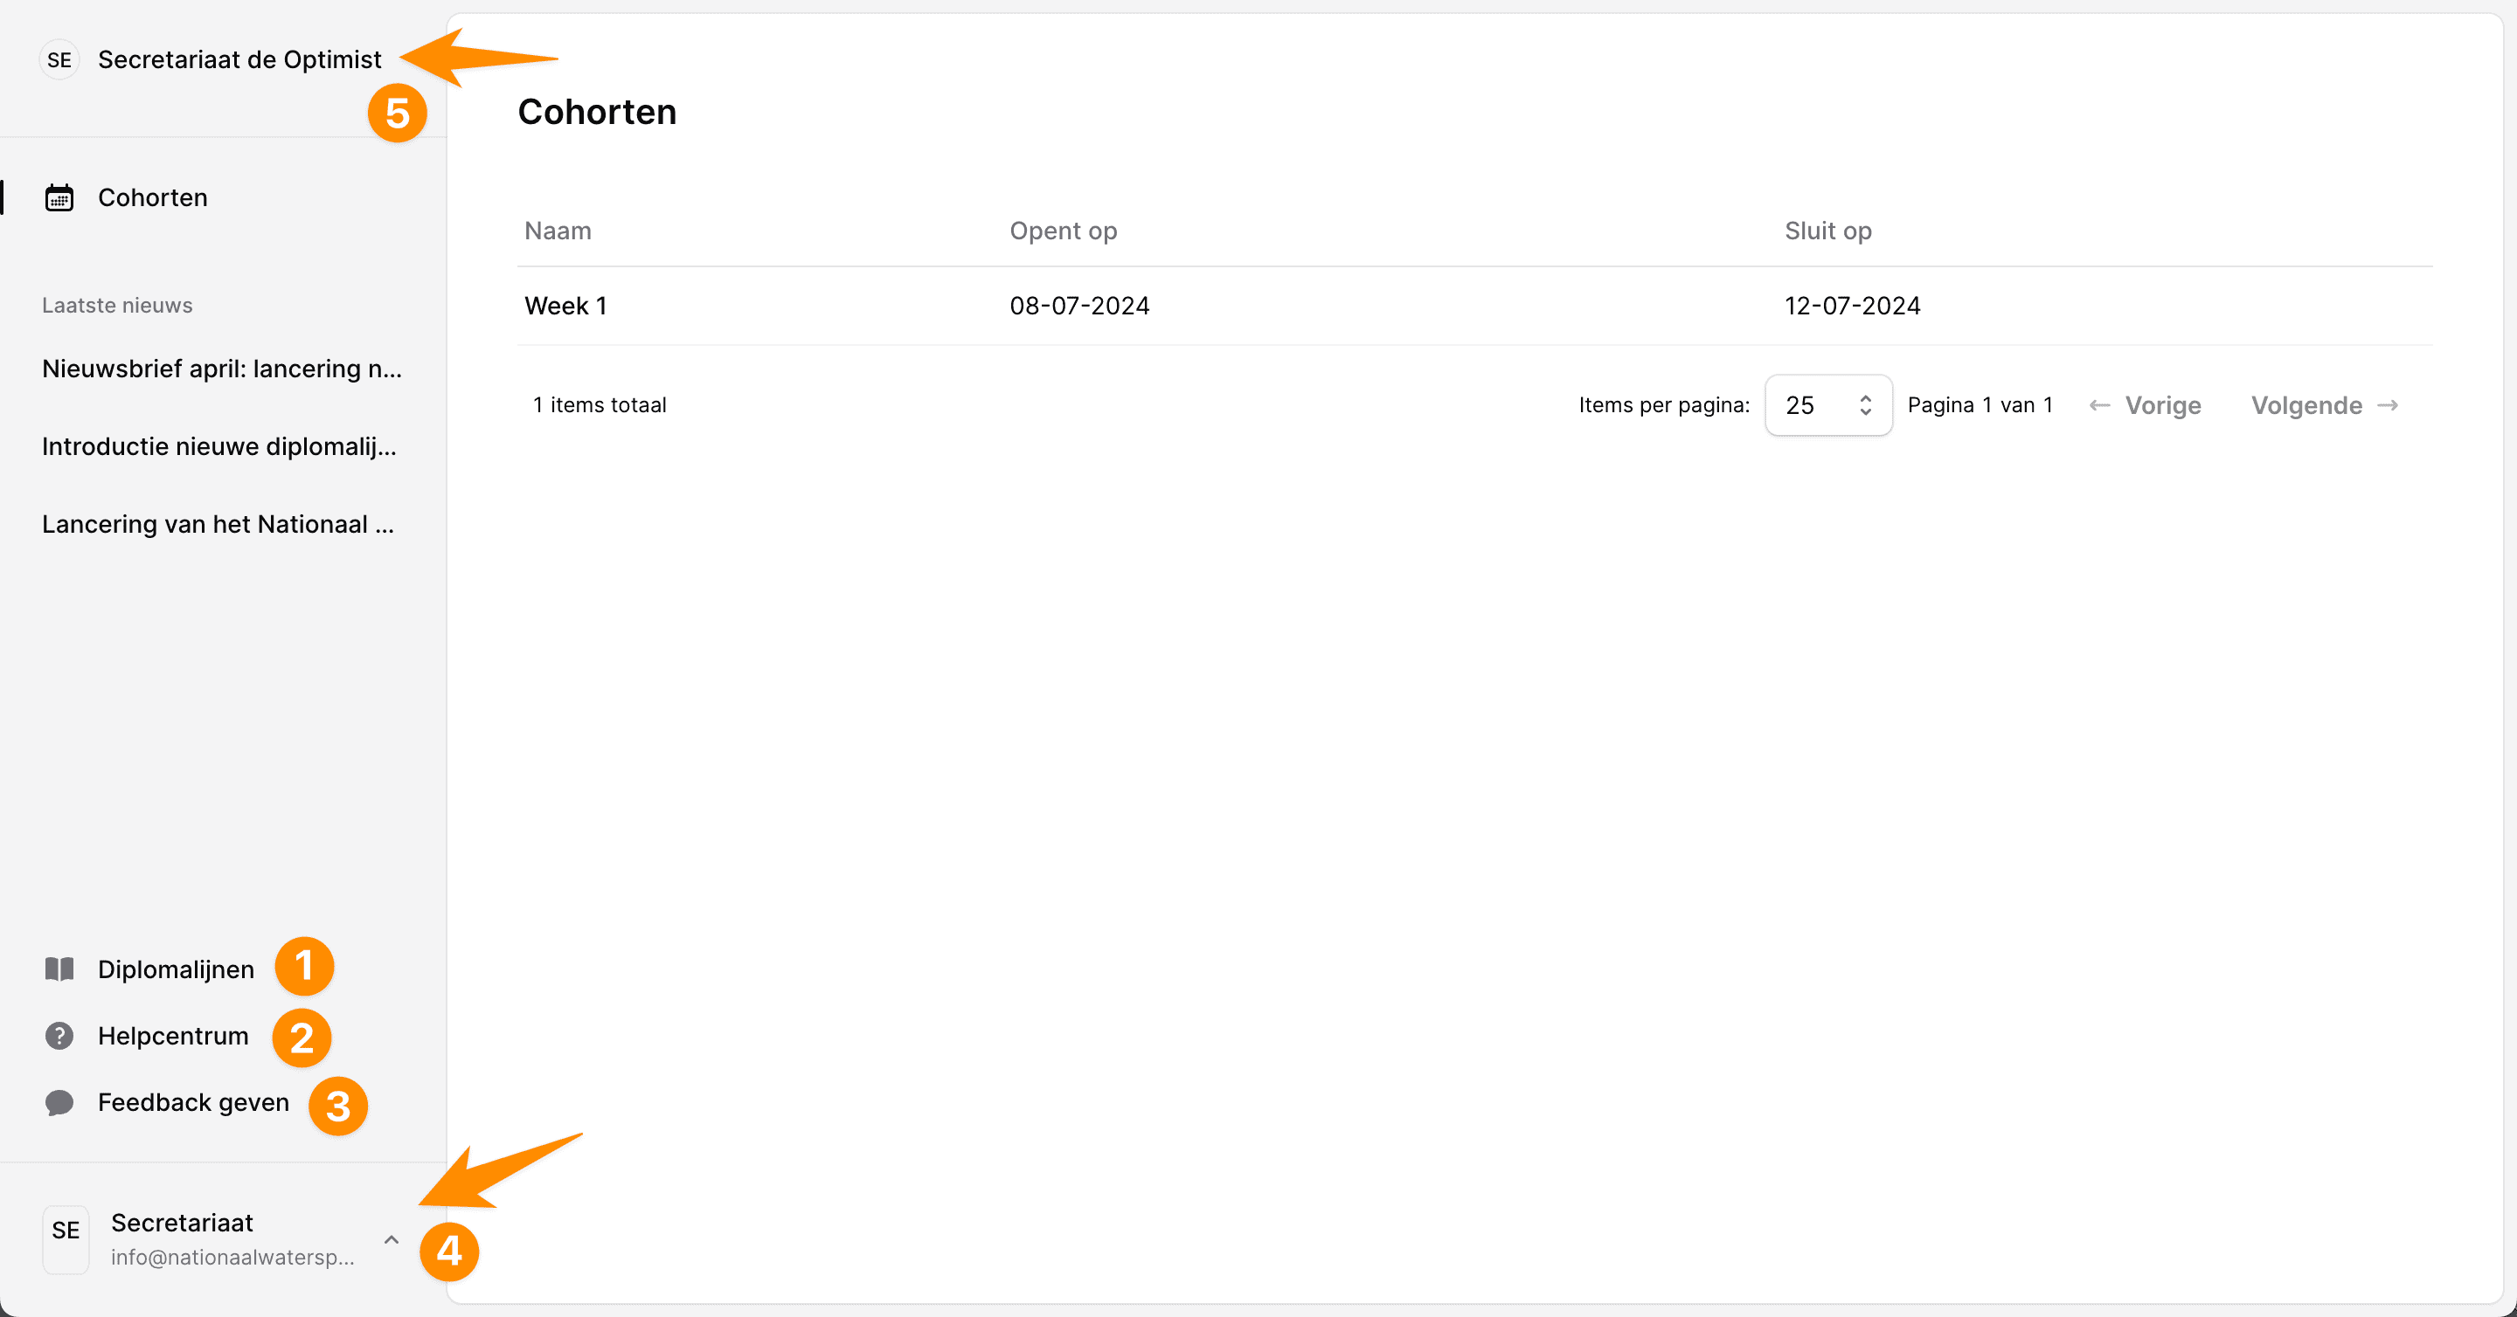Click the Feedback geven speech bubble icon

click(x=59, y=1102)
